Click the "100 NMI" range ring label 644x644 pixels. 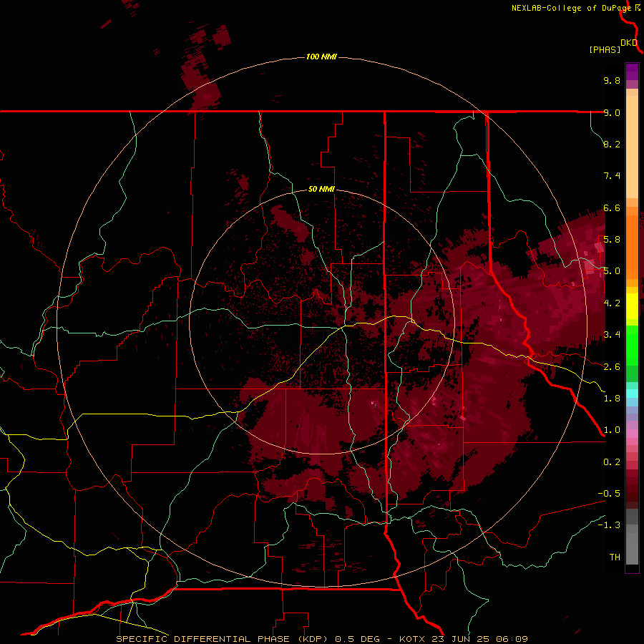point(321,57)
